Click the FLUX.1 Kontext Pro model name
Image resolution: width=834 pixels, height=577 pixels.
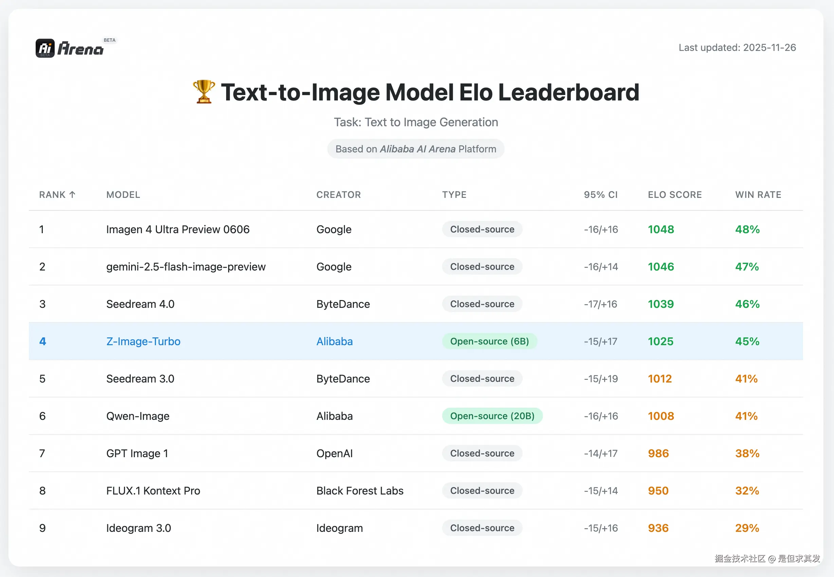(x=153, y=490)
